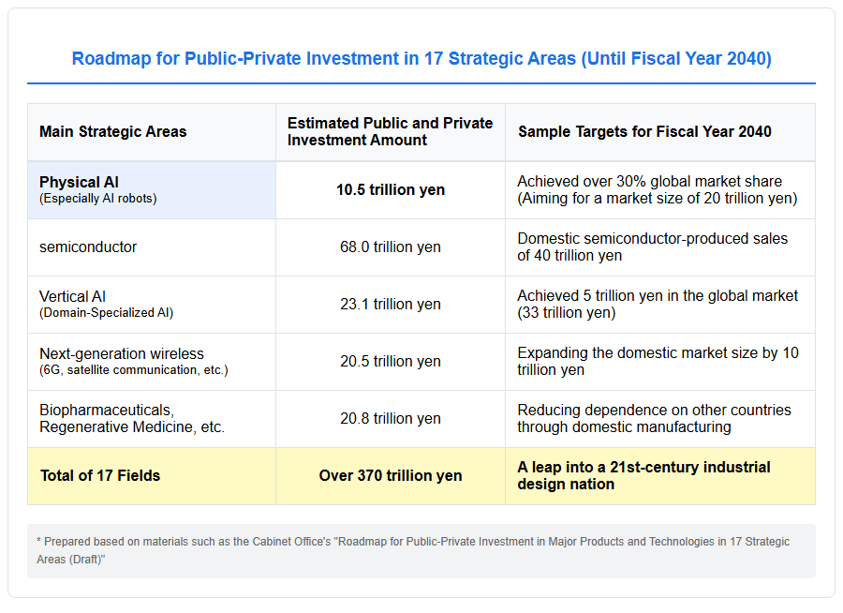This screenshot has height=613, width=843.
Task: Click the 68.0 trillion yen cell
Action: coord(391,247)
